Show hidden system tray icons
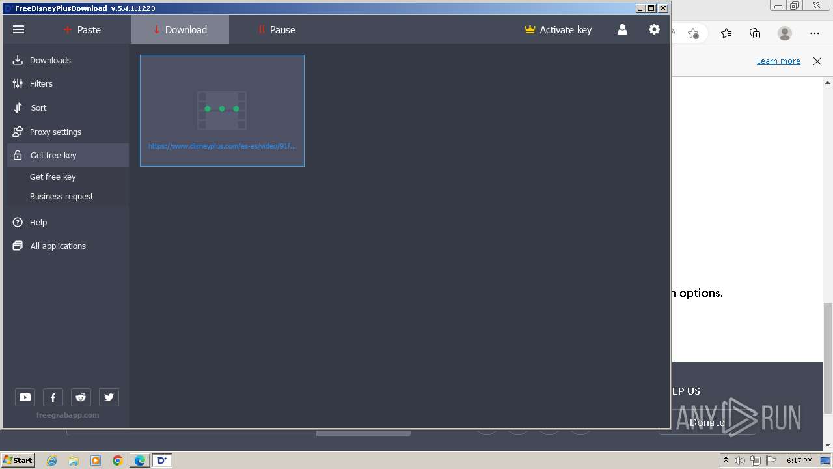This screenshot has width=833, height=469. click(726, 461)
